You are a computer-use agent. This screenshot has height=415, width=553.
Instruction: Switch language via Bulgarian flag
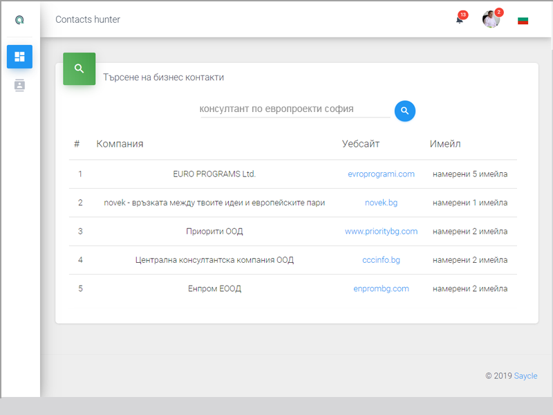(523, 20)
